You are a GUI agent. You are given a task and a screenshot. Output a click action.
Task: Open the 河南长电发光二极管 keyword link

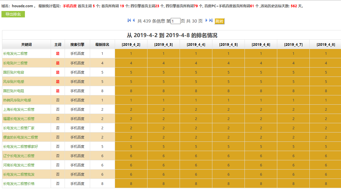click(19, 165)
